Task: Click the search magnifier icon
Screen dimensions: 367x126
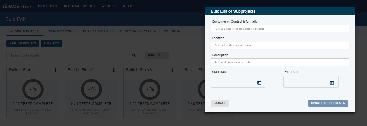Action: click(134, 55)
